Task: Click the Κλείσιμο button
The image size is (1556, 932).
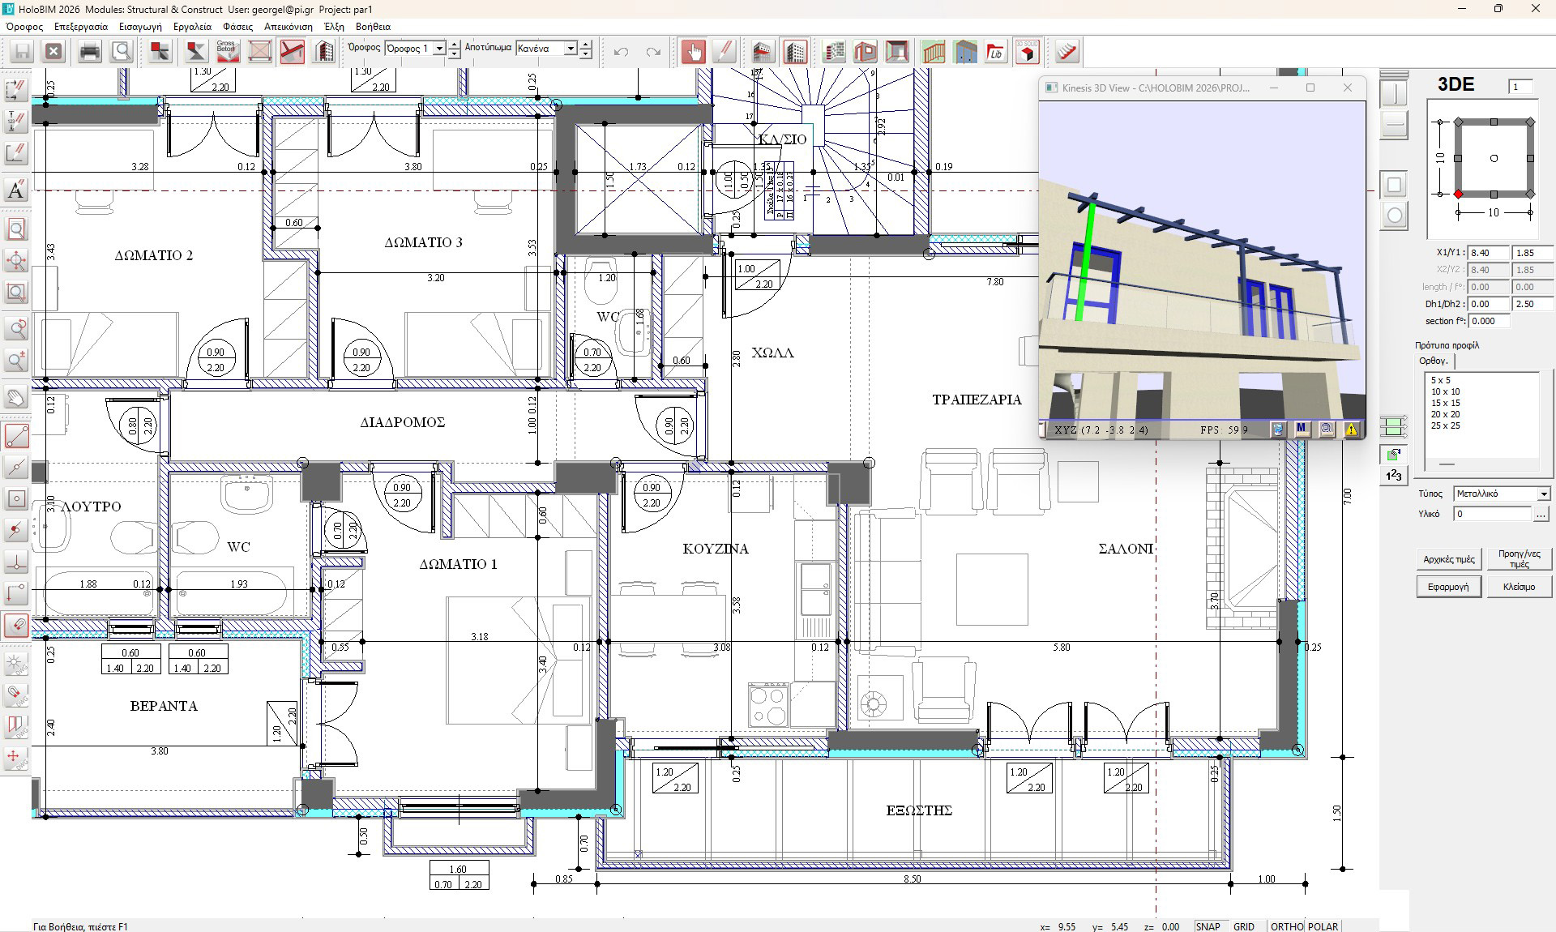Action: point(1519,587)
